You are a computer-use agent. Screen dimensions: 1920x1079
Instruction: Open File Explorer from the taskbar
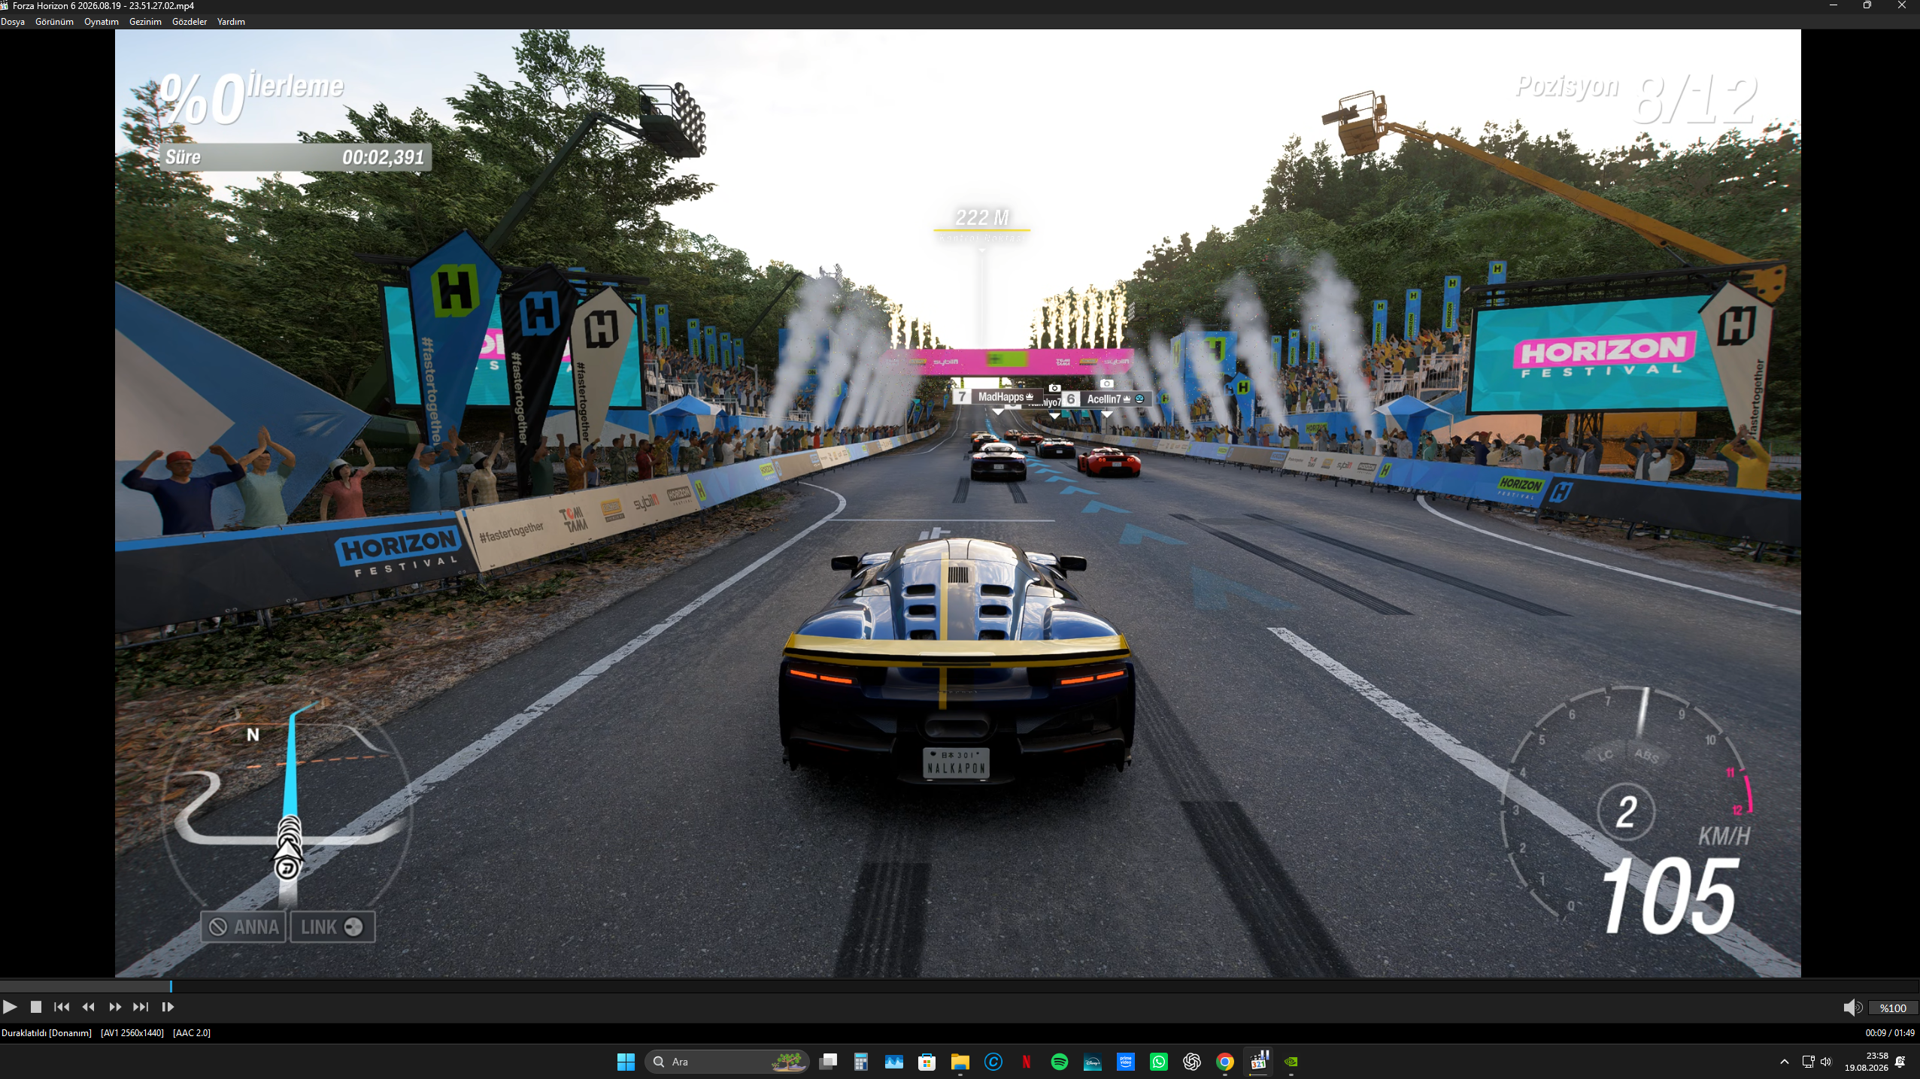[x=960, y=1062]
